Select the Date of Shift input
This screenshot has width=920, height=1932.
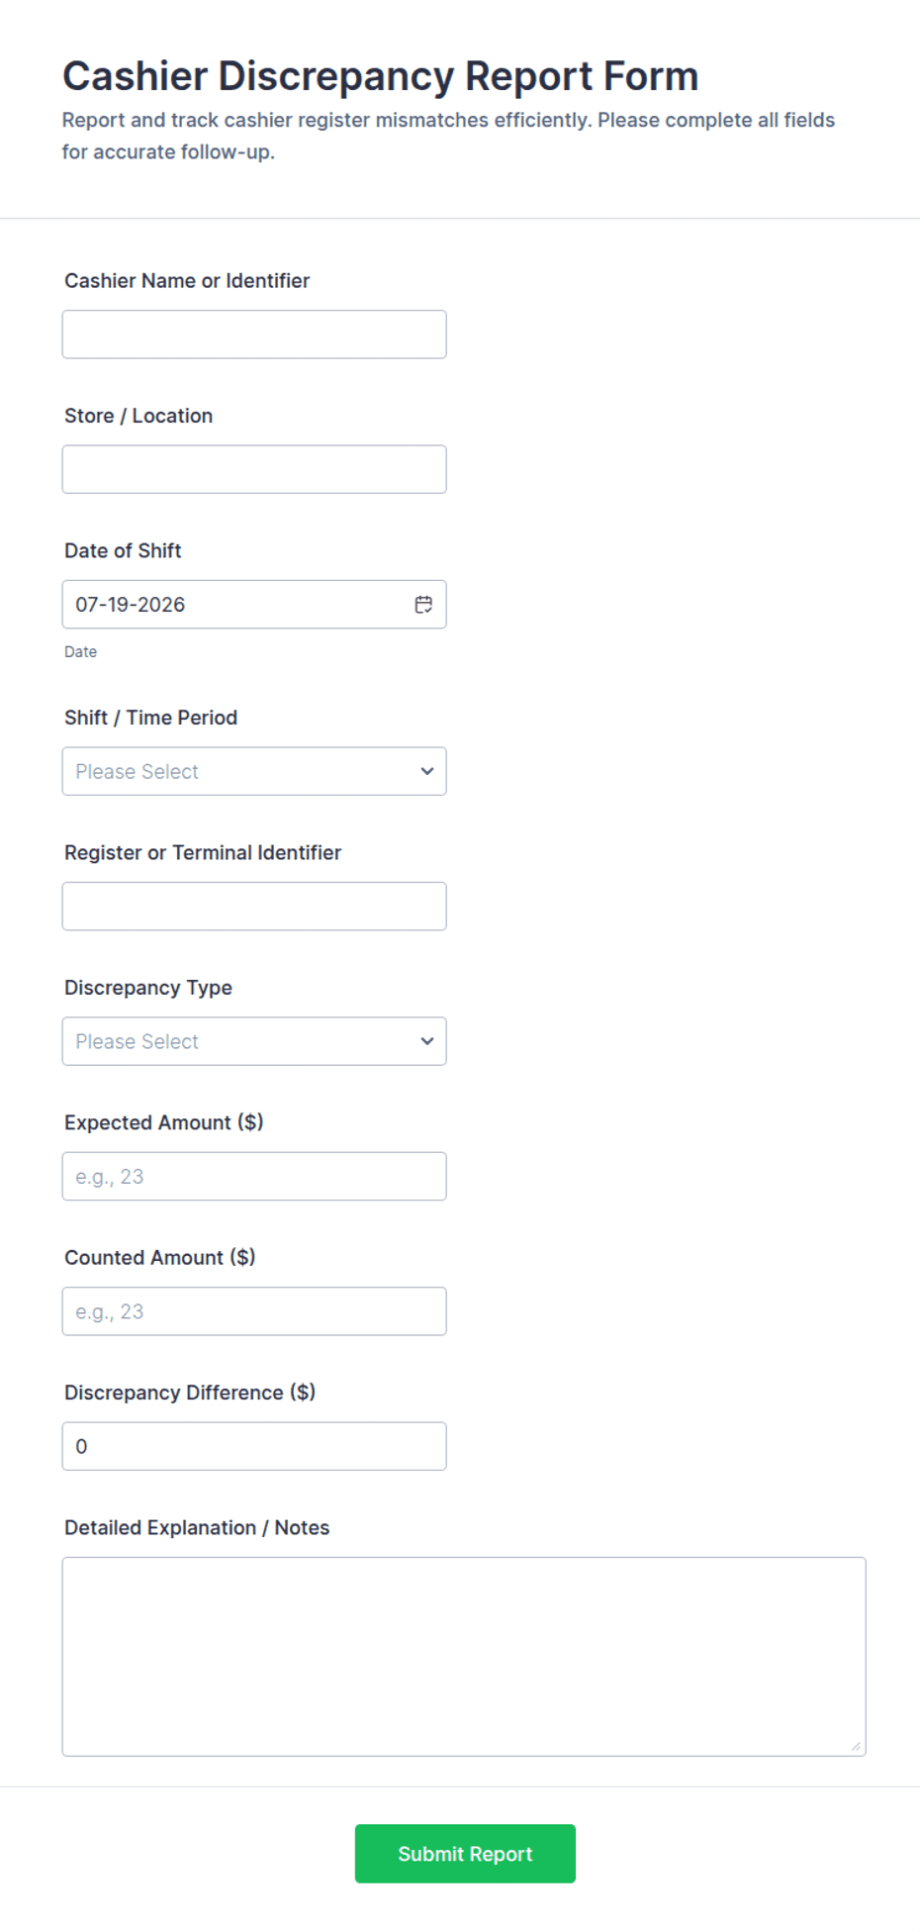(x=254, y=605)
